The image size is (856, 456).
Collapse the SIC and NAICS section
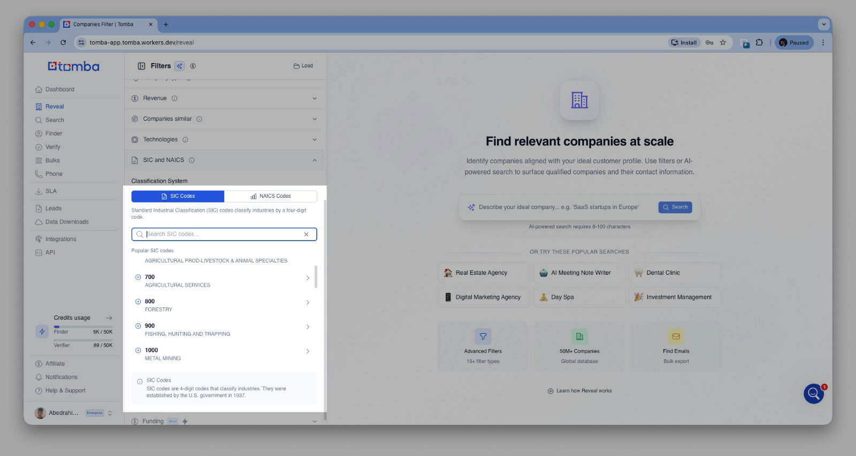[x=315, y=160]
